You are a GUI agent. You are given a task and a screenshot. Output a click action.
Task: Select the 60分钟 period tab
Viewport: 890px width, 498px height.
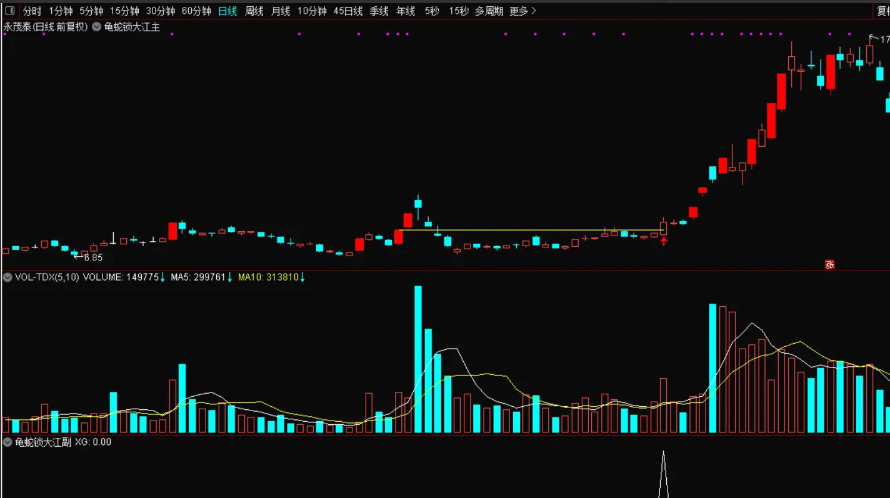[196, 11]
